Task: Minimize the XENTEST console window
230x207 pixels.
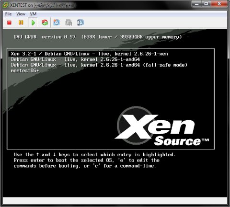Action: point(197,4)
